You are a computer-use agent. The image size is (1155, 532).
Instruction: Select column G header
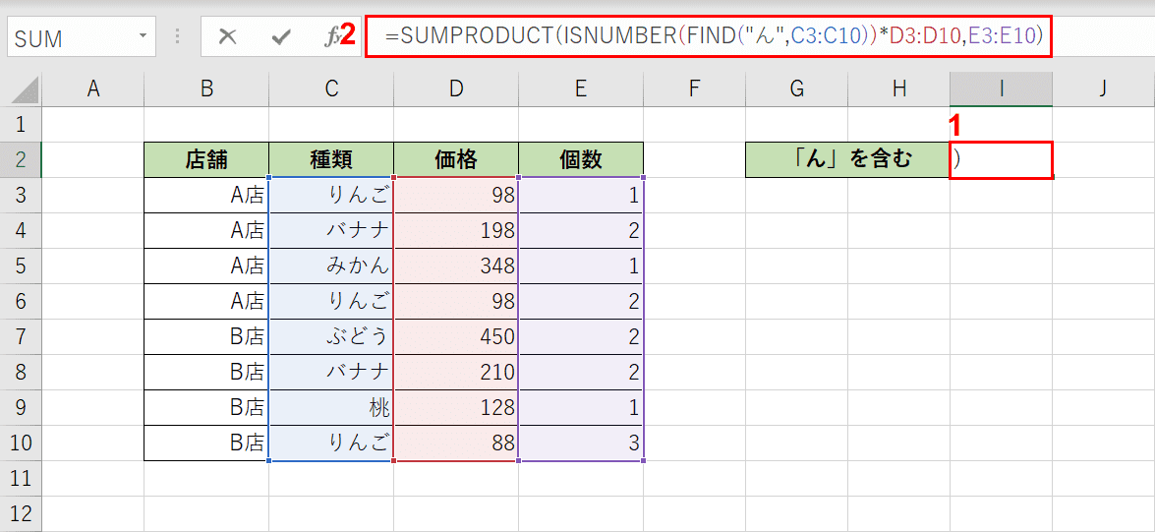tap(796, 89)
